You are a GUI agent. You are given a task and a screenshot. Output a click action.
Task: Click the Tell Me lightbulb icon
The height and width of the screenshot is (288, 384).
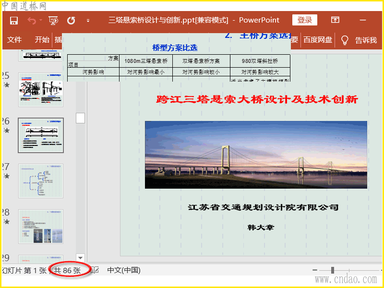point(345,40)
